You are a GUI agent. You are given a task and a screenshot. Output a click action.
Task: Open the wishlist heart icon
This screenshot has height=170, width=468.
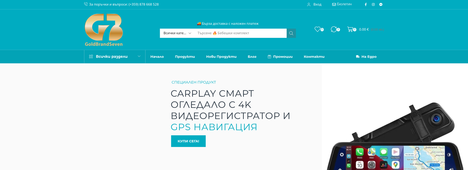click(317, 29)
